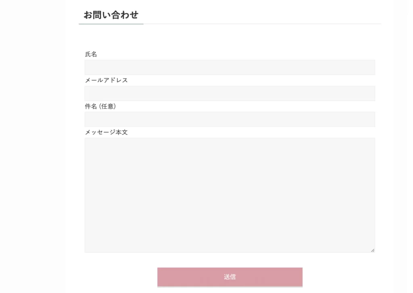Image resolution: width=413 pixels, height=293 pixels.
Task: Click the textarea resize grip icon
Action: coord(373,250)
